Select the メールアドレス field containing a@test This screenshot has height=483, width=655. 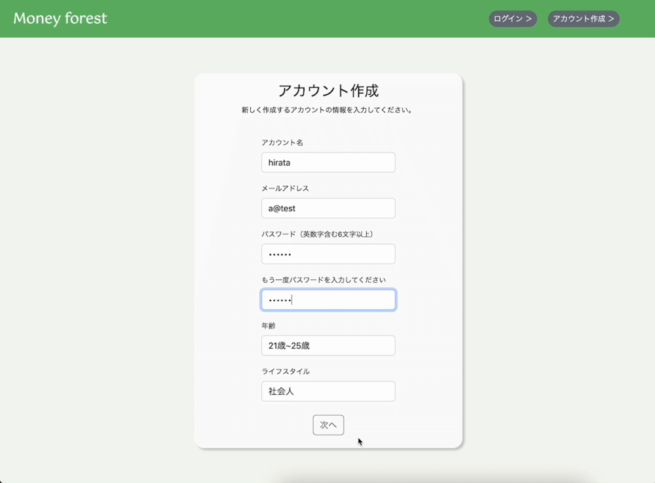coord(327,208)
